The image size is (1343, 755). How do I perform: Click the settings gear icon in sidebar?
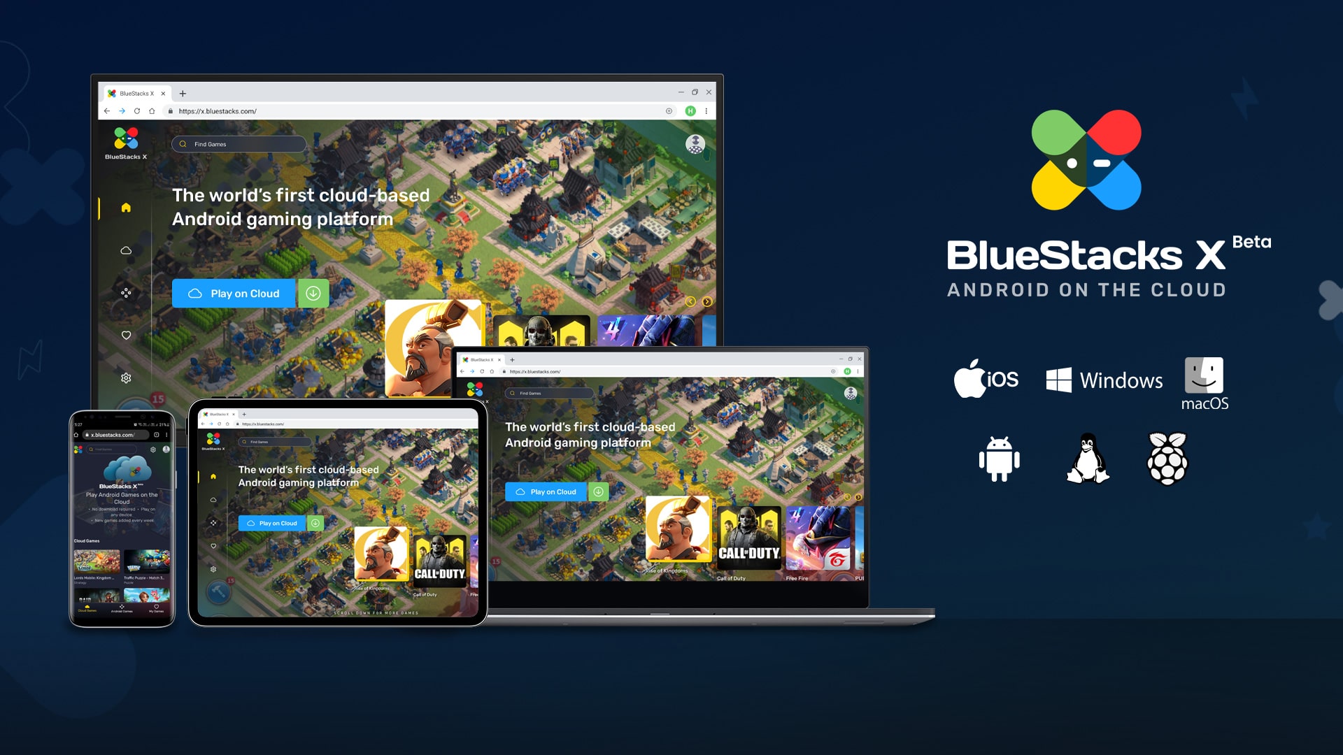[127, 378]
